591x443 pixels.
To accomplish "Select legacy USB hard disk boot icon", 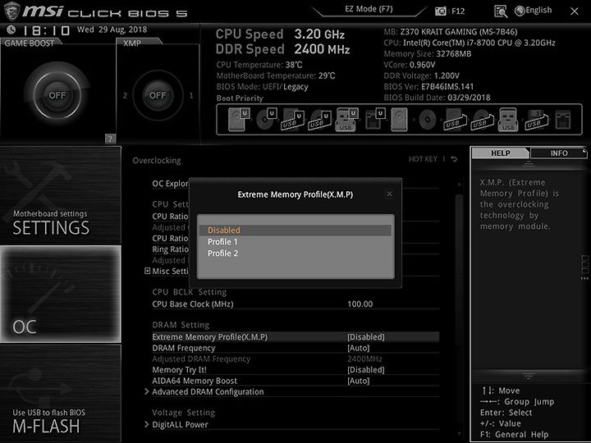I will [x=456, y=120].
